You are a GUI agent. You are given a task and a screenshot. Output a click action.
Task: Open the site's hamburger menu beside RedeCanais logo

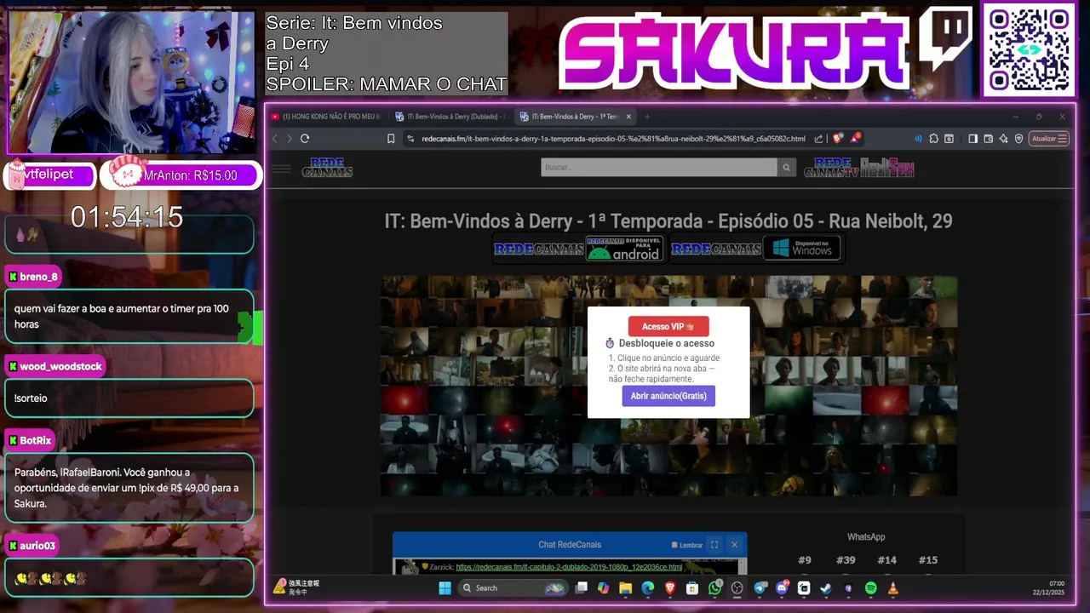(281, 169)
